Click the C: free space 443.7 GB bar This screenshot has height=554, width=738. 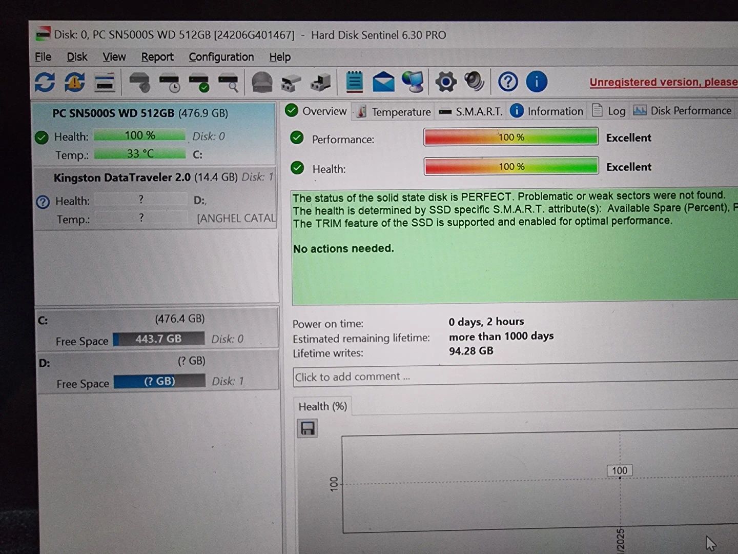click(x=159, y=339)
